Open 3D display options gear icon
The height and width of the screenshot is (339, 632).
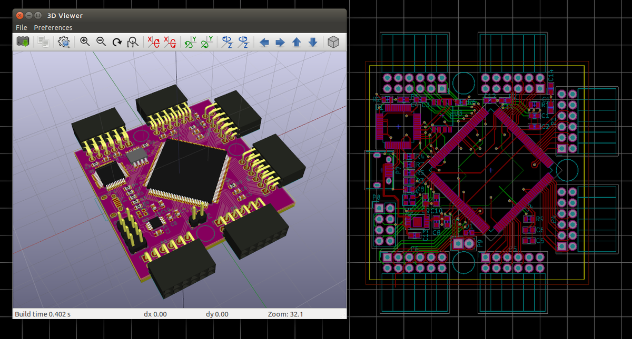point(64,42)
